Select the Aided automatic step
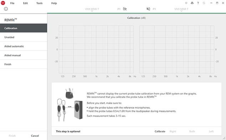The height and width of the screenshot is (140, 226). point(24,46)
